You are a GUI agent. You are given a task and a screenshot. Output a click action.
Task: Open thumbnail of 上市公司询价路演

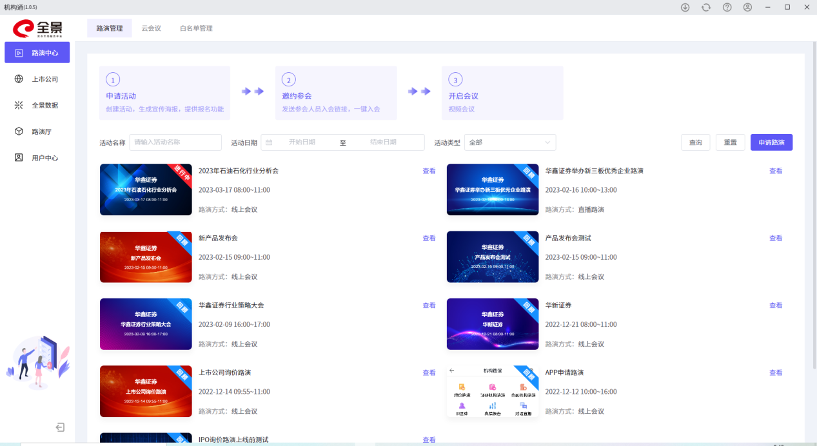(146, 391)
